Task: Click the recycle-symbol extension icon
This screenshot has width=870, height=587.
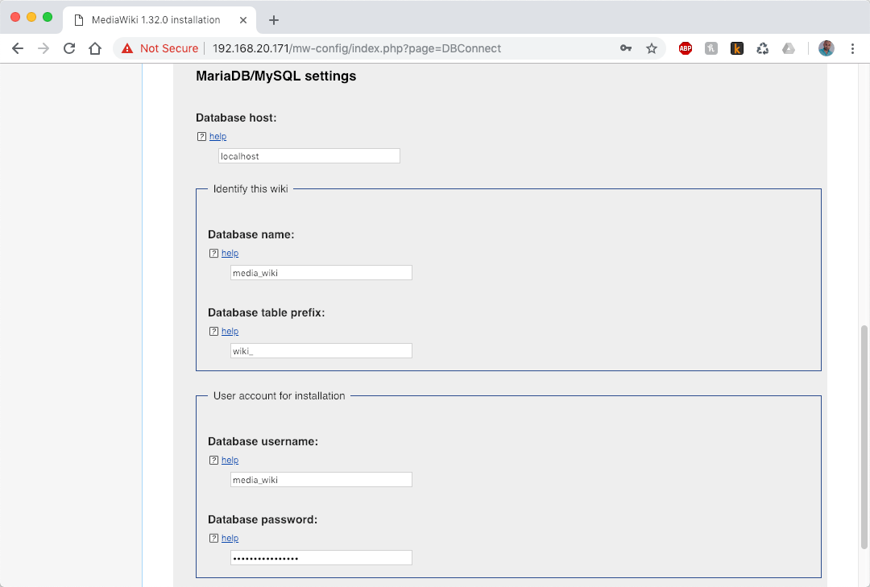Action: pos(762,48)
